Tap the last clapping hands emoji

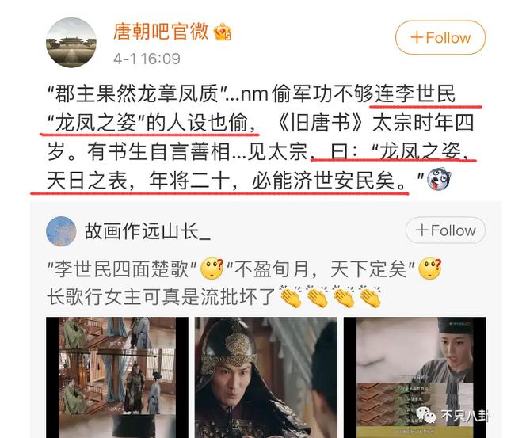pyautogui.click(x=370, y=296)
